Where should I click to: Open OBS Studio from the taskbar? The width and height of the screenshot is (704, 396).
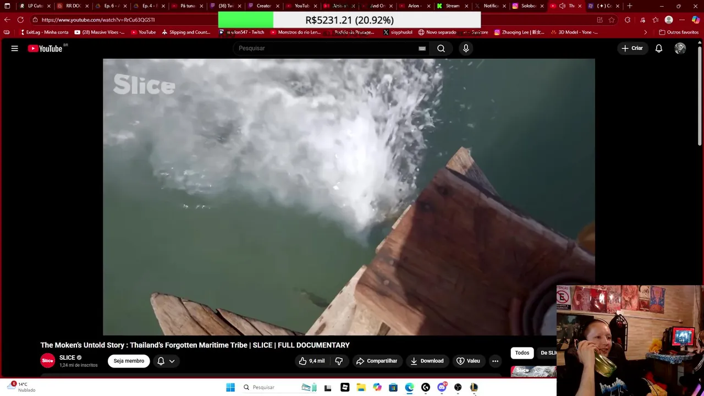pyautogui.click(x=458, y=387)
